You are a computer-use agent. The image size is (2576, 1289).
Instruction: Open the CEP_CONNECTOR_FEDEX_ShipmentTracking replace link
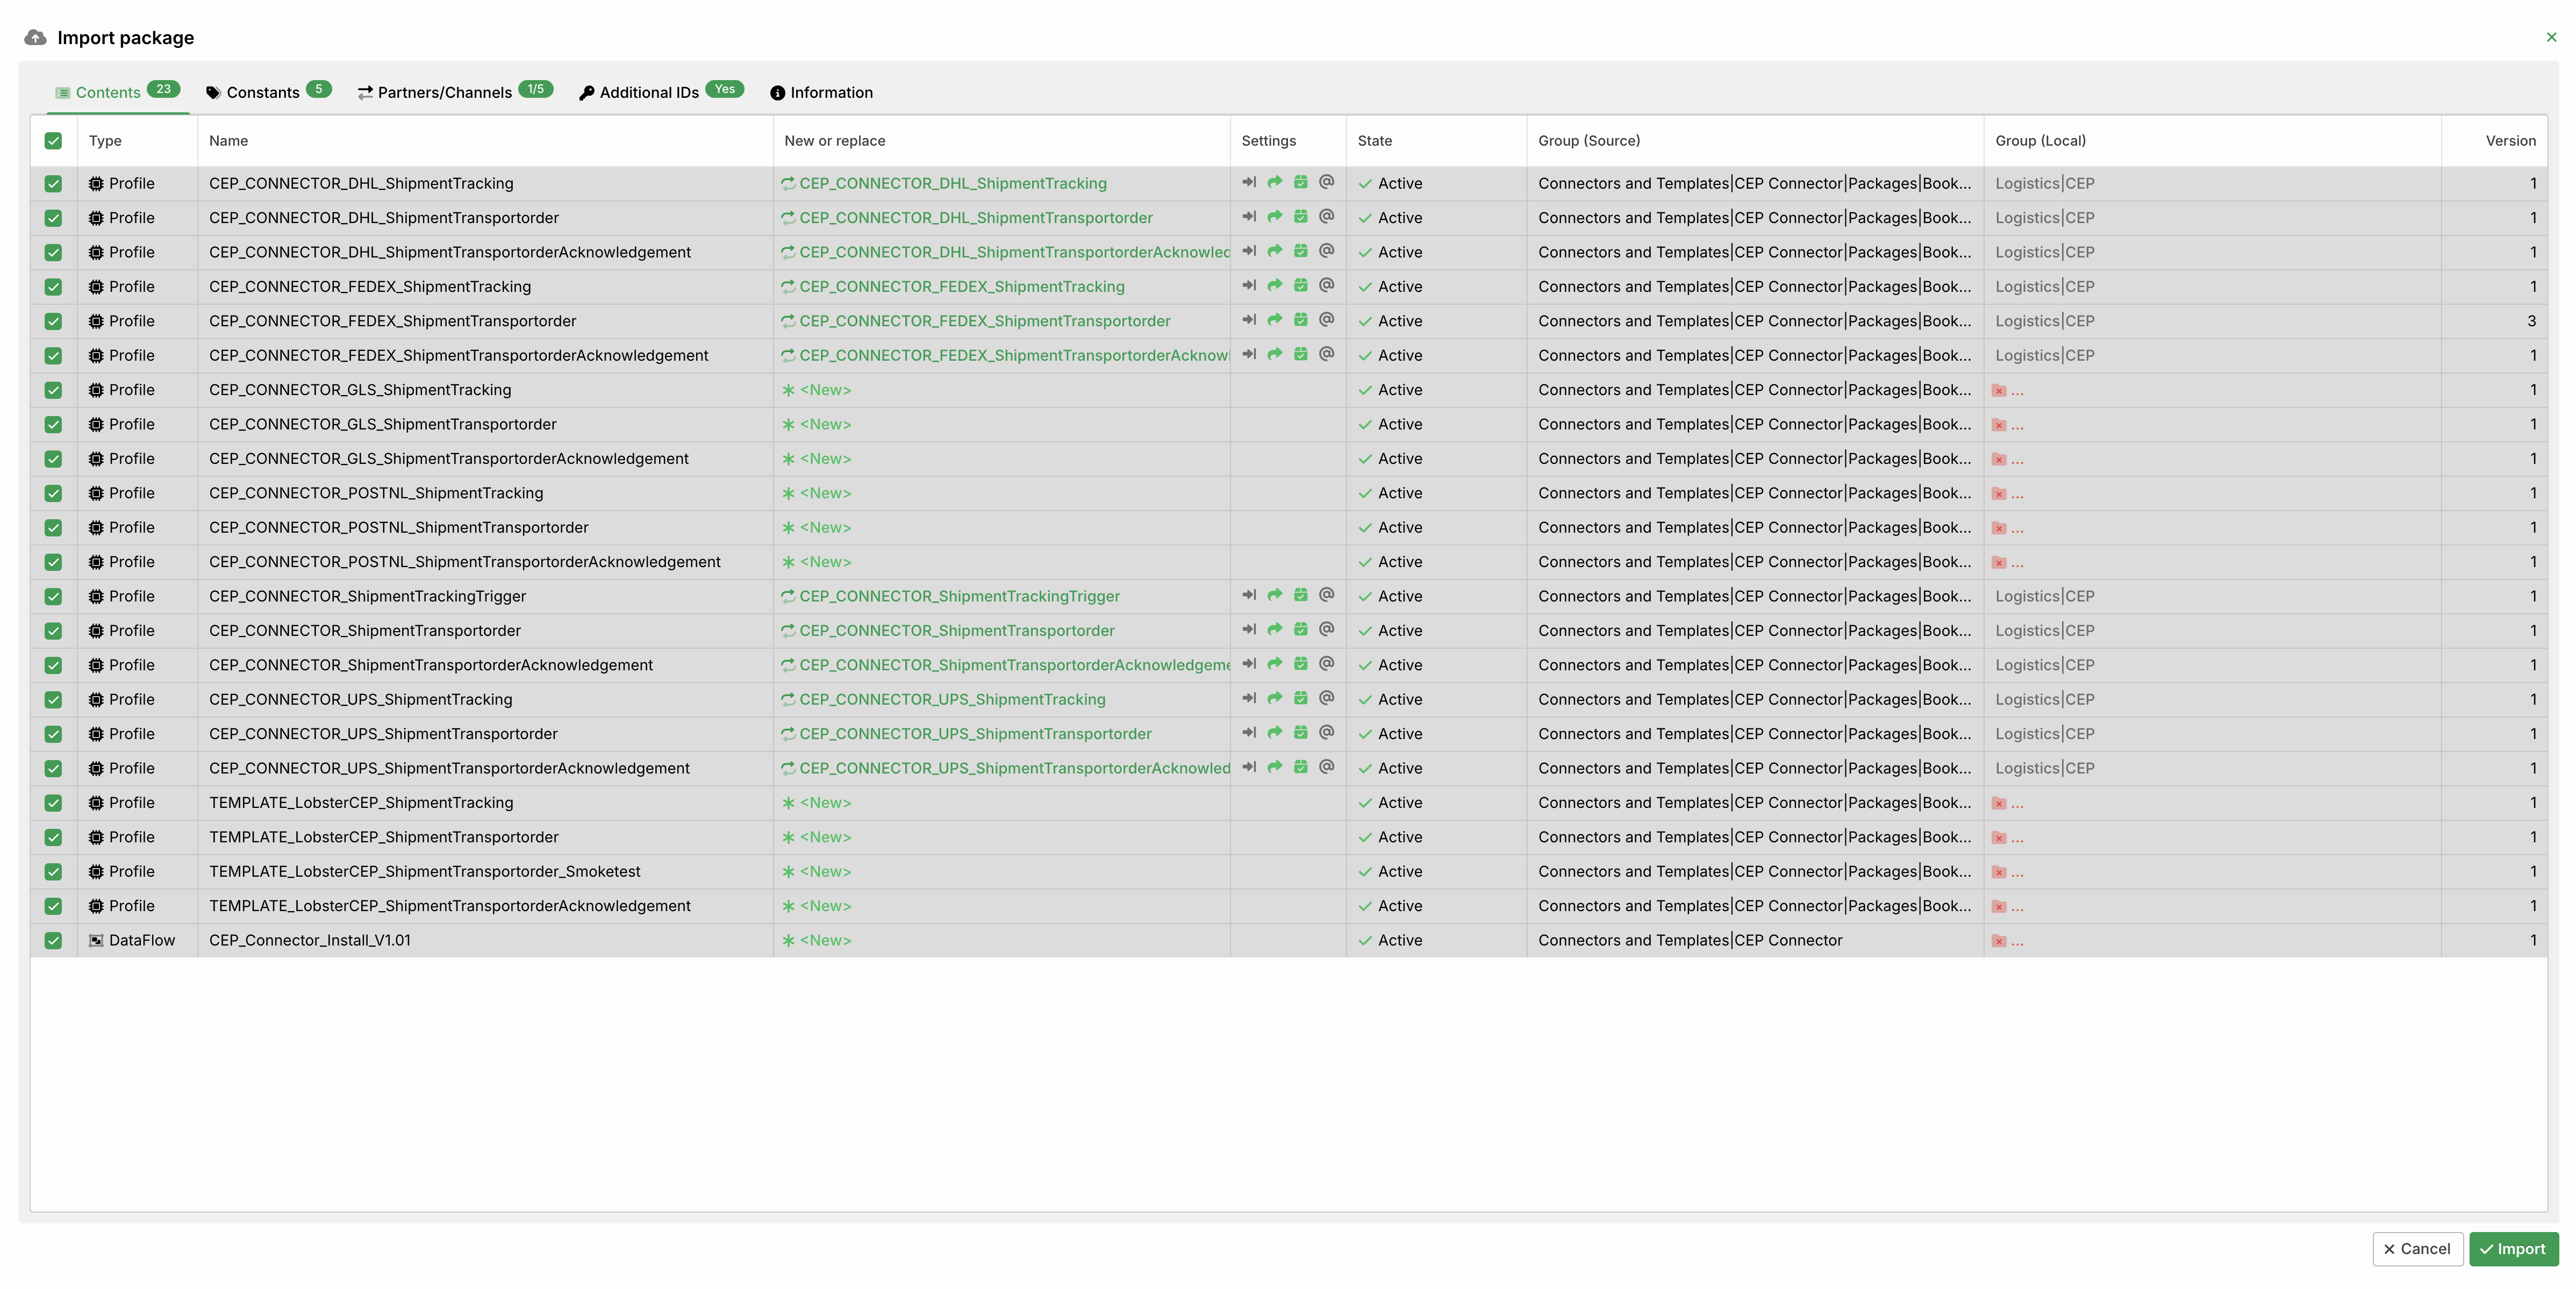(962, 287)
